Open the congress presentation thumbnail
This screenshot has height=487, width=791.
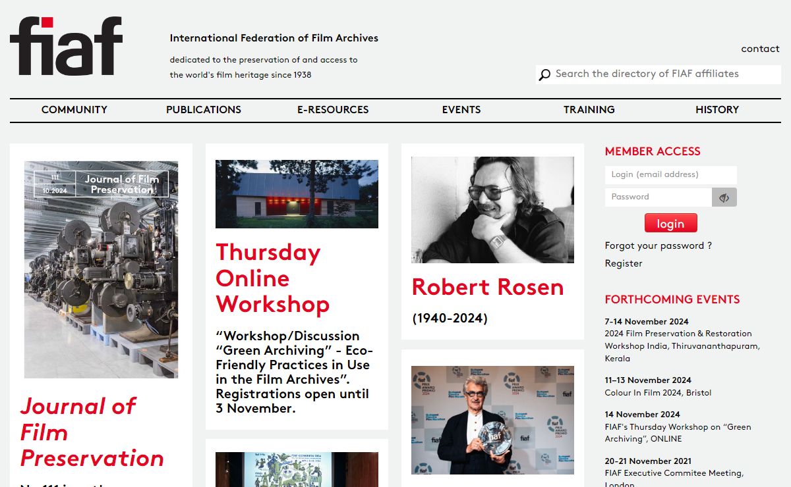(297, 469)
